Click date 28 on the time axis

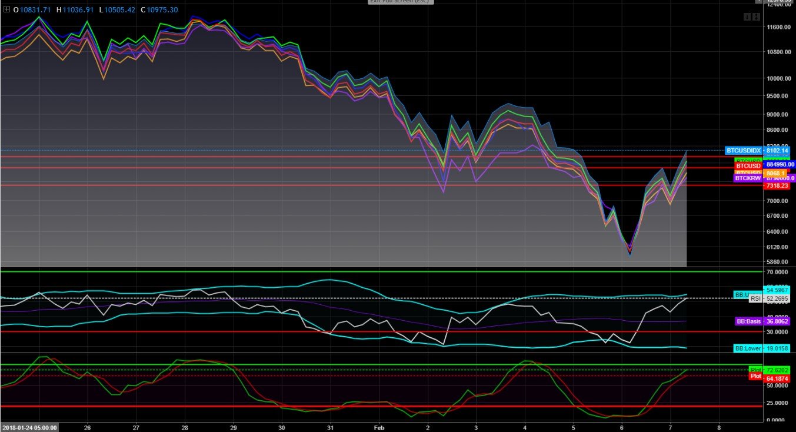coord(185,428)
